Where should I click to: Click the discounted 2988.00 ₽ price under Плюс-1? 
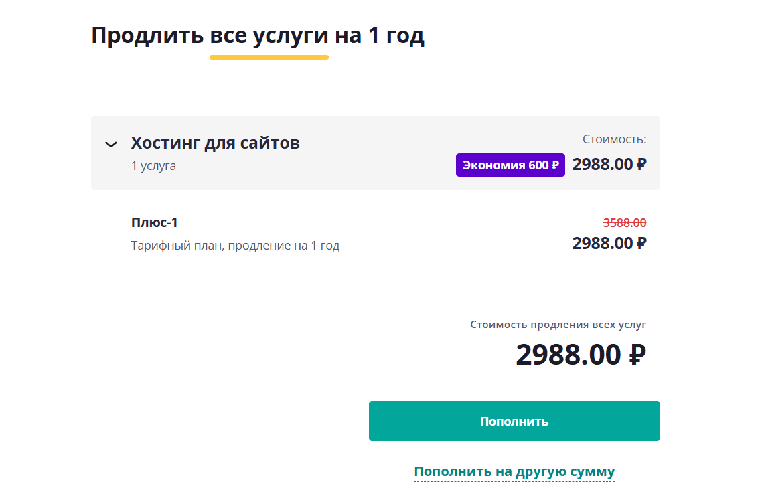click(609, 243)
